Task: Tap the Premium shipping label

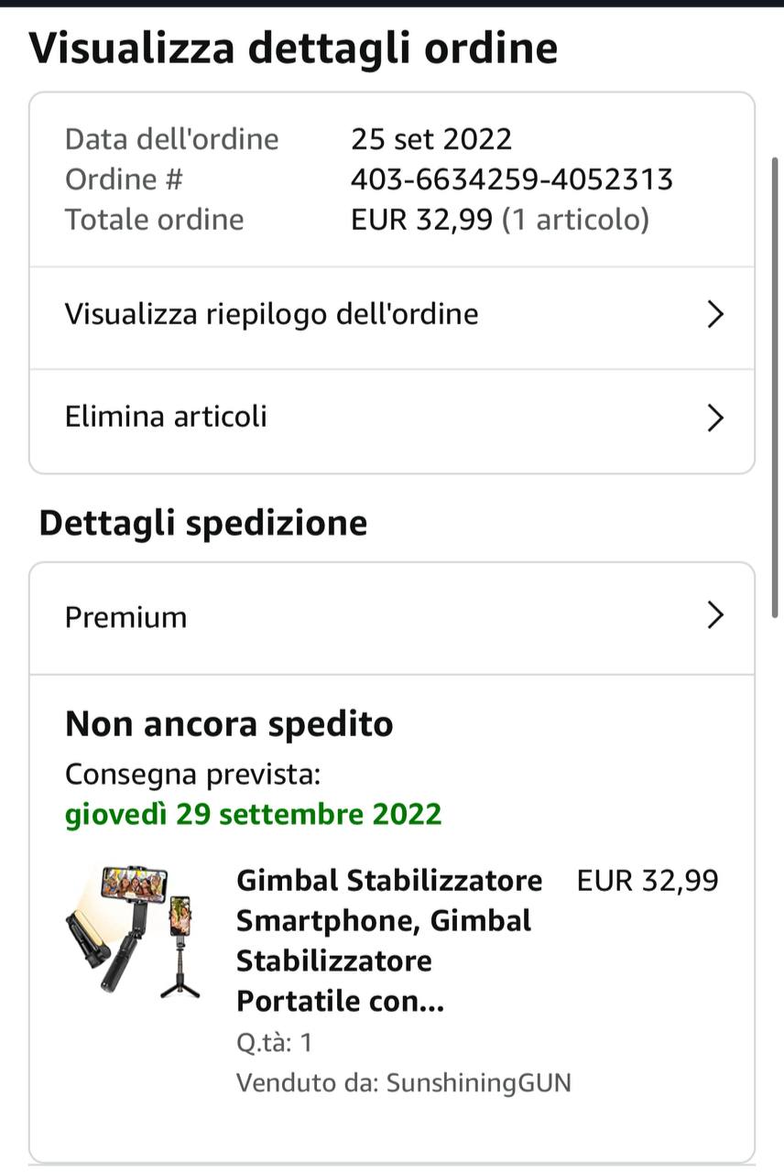Action: coord(125,617)
